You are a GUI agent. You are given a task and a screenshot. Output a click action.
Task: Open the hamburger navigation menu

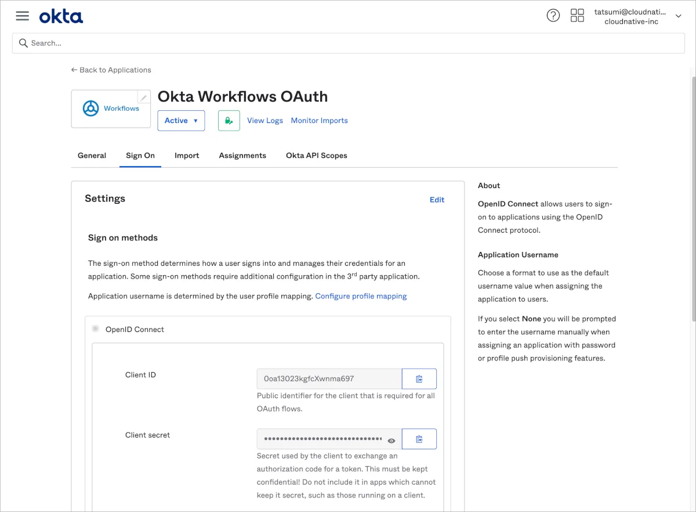pos(23,16)
